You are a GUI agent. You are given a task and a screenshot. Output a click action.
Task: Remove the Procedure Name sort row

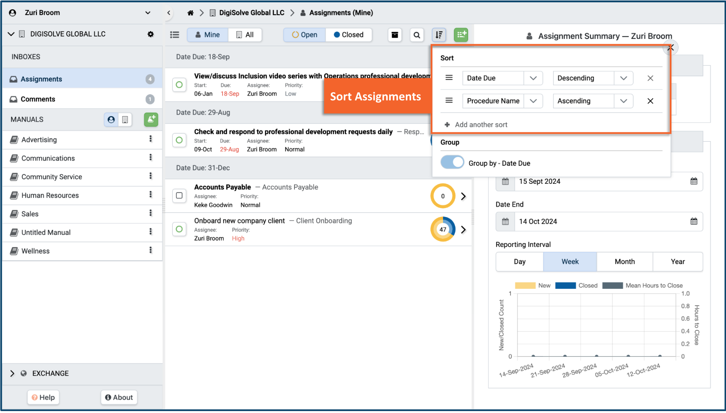(650, 101)
